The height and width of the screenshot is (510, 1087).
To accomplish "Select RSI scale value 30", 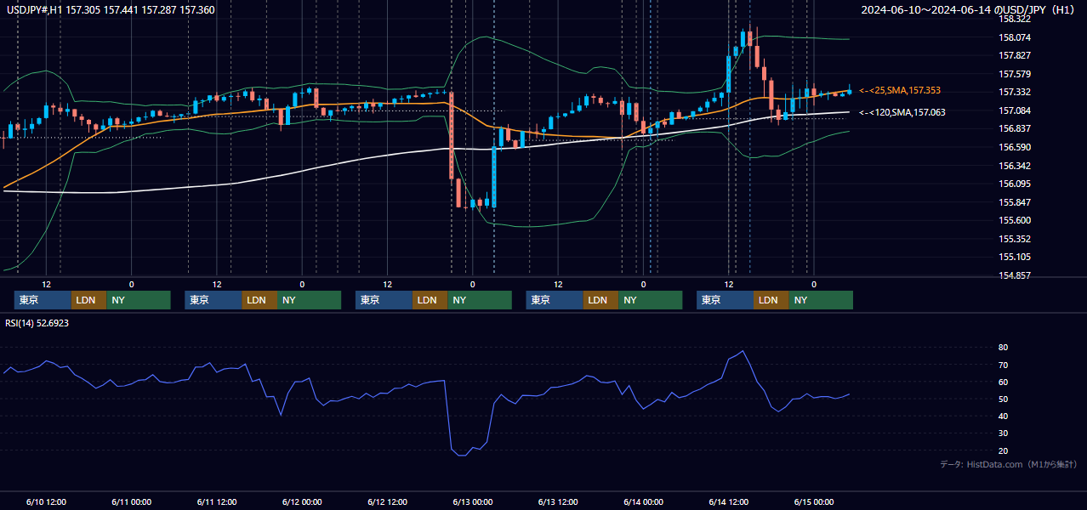I will 1004,433.
